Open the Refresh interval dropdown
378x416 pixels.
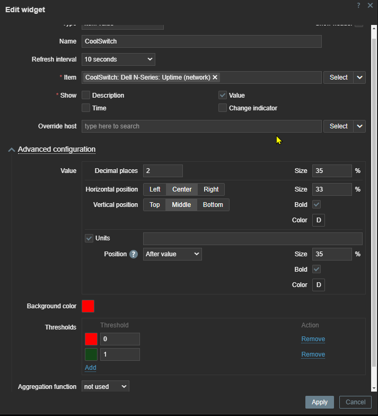(x=118, y=59)
